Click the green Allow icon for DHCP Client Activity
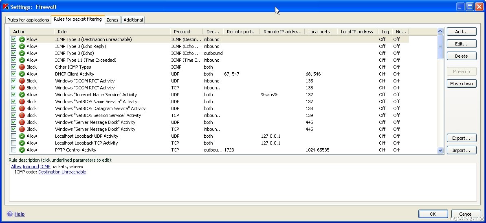486x223 pixels. [22, 74]
